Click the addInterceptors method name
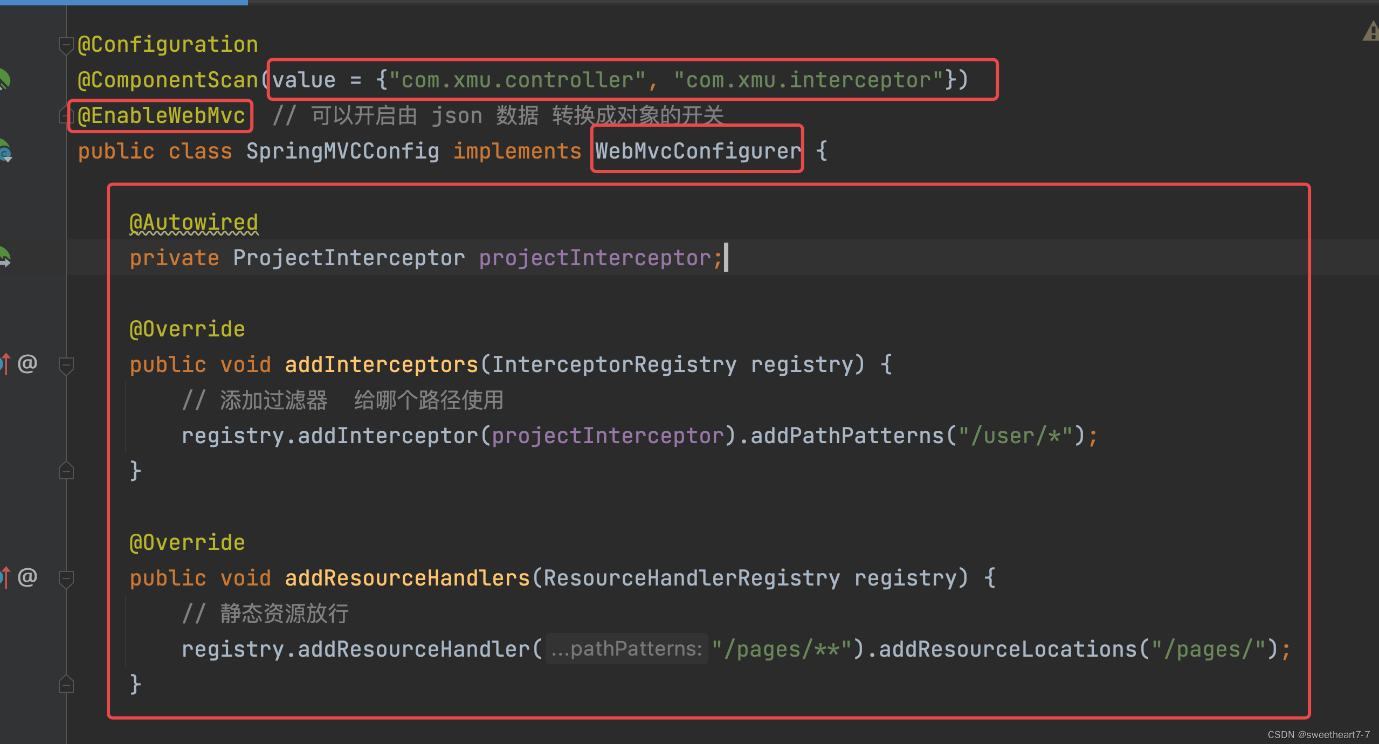This screenshot has width=1379, height=744. pyautogui.click(x=382, y=364)
